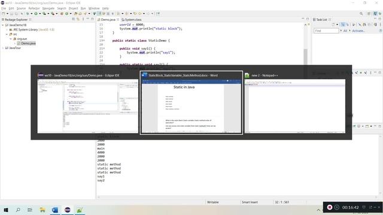Switch to the Demo.java editor tab
This screenshot has width=383, height=215.
click(x=108, y=20)
